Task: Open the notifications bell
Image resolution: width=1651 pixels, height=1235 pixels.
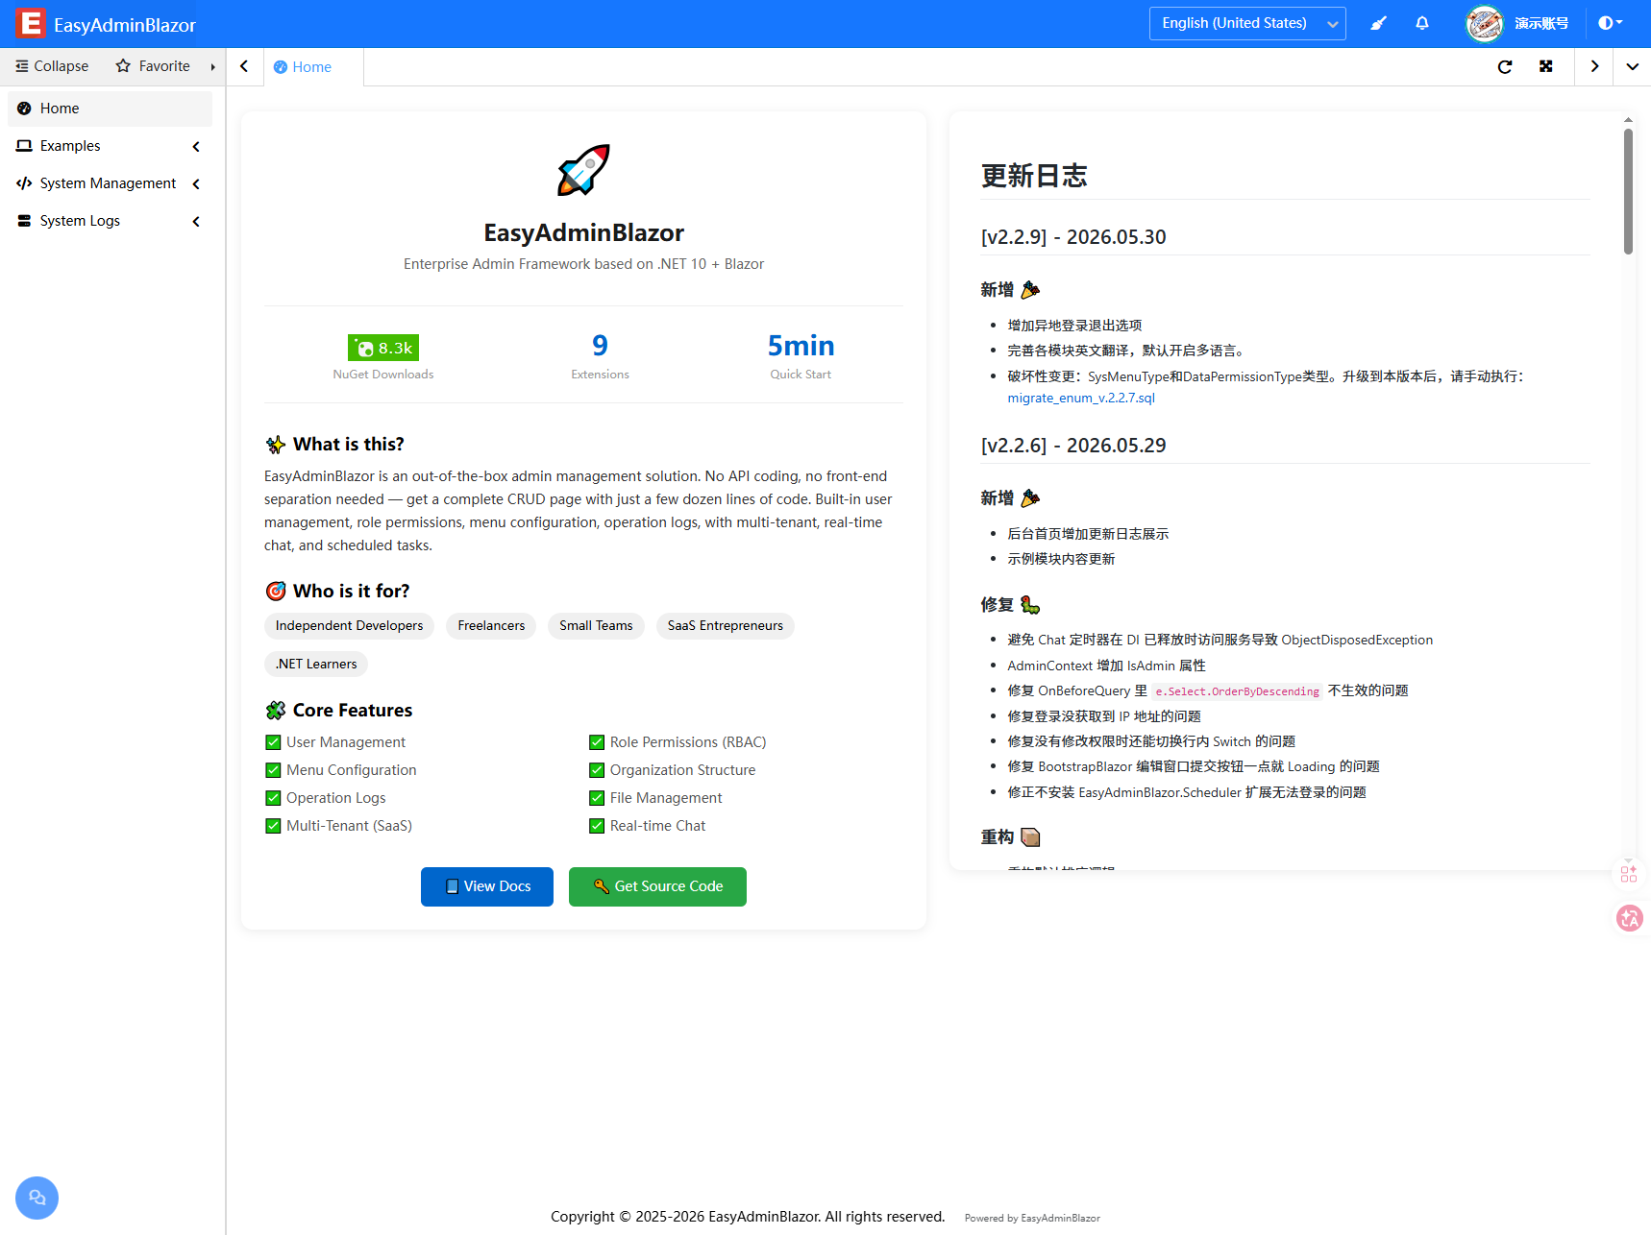Action: [1422, 23]
